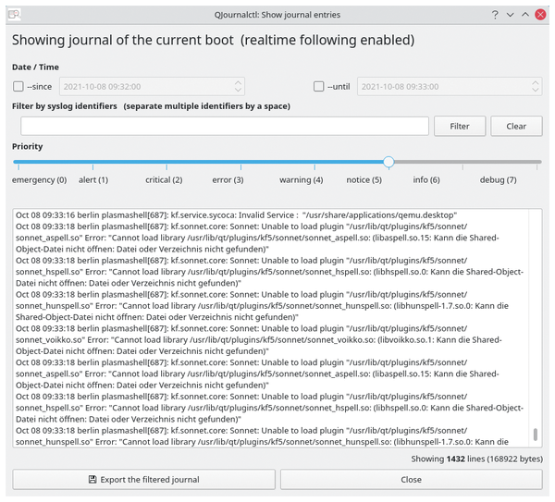Click the floppy disk icon on Export button

(x=92, y=480)
